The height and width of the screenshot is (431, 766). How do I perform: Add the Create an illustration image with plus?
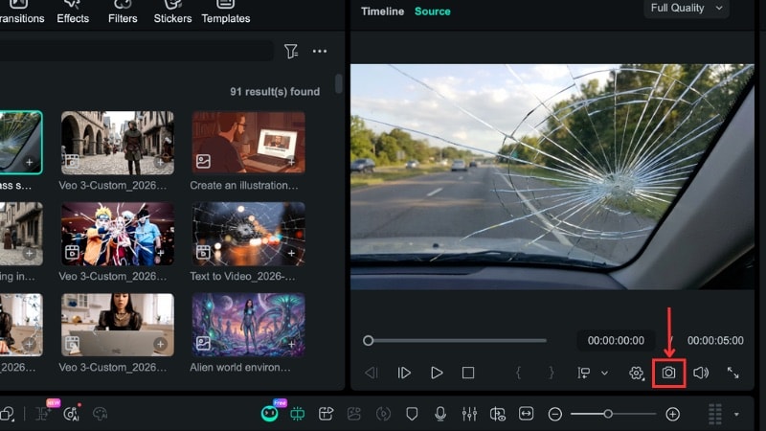[291, 162]
